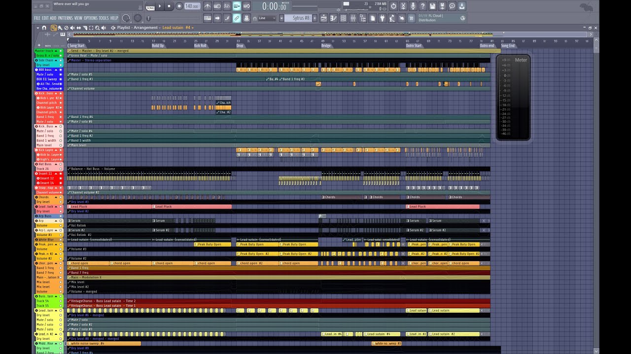Open the FL Studio shopping cart icon
The image size is (631, 354).
click(412, 18)
